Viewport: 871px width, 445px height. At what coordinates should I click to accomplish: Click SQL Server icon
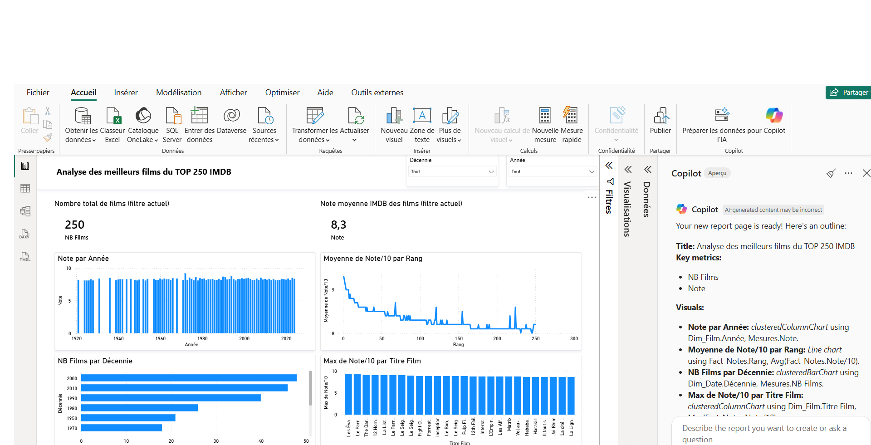(x=173, y=116)
